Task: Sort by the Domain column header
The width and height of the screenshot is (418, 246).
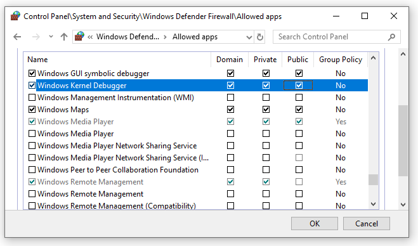Action: pos(230,60)
